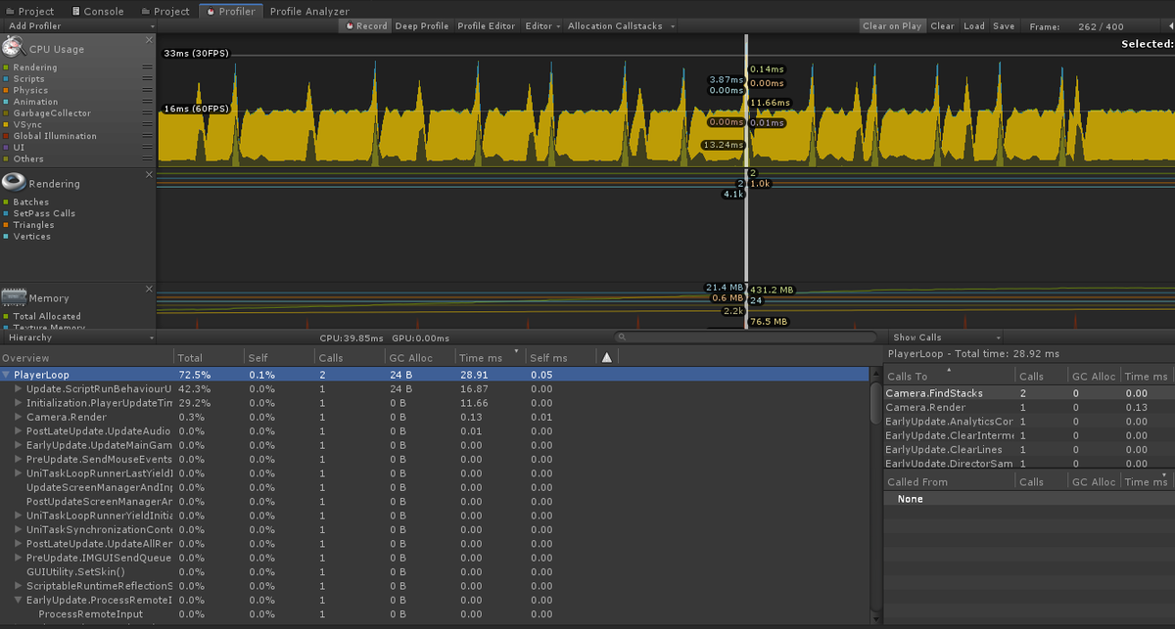The height and width of the screenshot is (629, 1175).
Task: Switch to the Console tab
Action: click(98, 11)
